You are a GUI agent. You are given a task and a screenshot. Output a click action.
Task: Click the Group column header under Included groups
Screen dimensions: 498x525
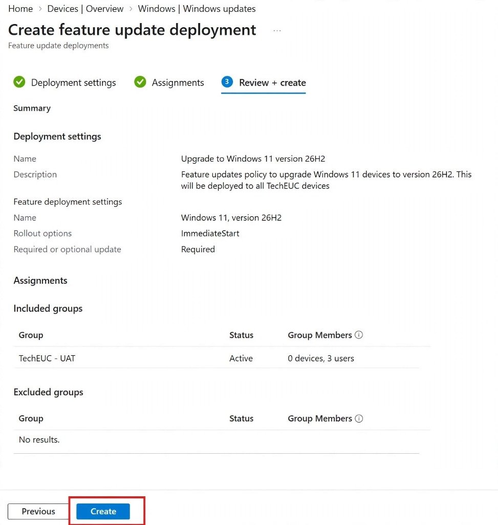click(31, 335)
